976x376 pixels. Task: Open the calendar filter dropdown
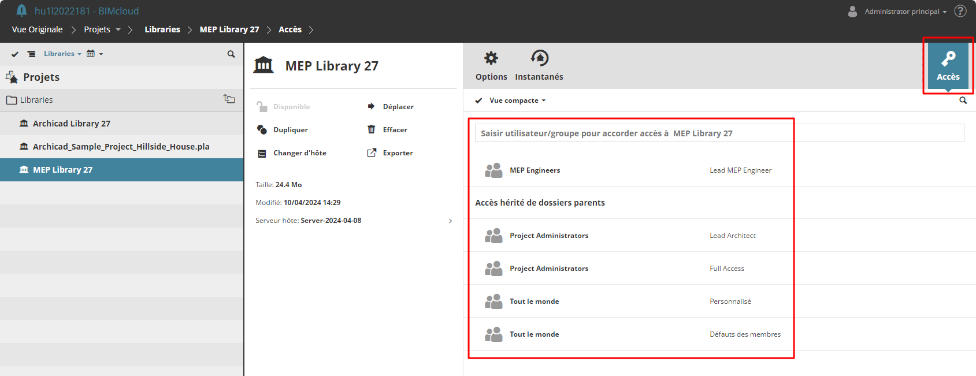coord(94,54)
